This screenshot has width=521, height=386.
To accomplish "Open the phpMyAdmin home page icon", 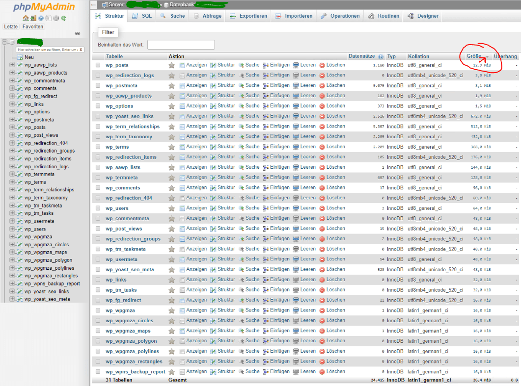I will coord(26,18).
